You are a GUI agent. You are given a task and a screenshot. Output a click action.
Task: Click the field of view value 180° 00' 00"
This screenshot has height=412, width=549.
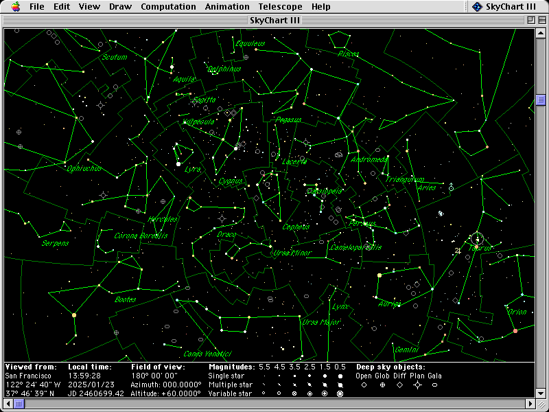154,376
